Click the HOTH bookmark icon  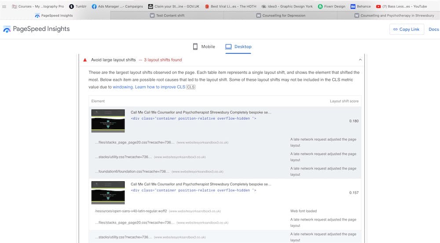pos(207,7)
